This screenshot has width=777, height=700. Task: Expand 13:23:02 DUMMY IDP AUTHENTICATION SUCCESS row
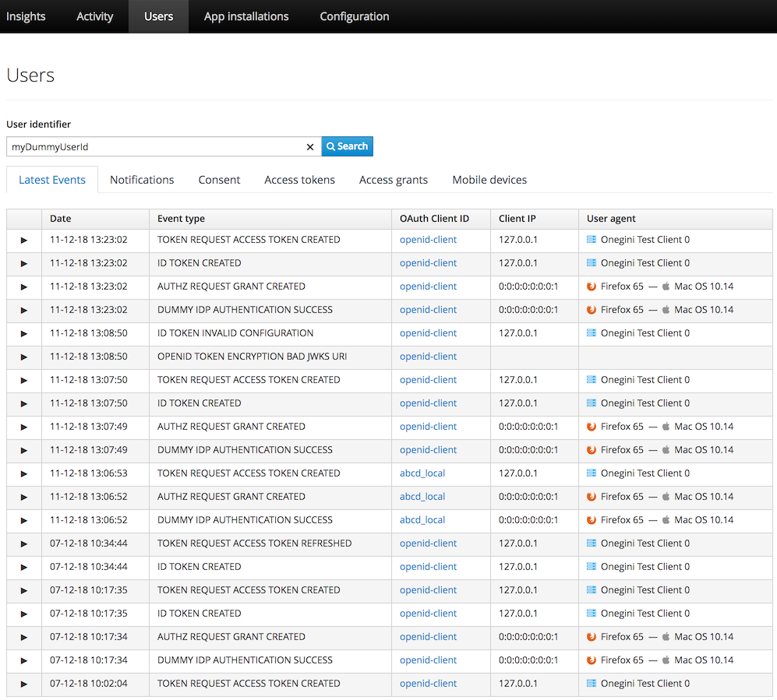24,310
